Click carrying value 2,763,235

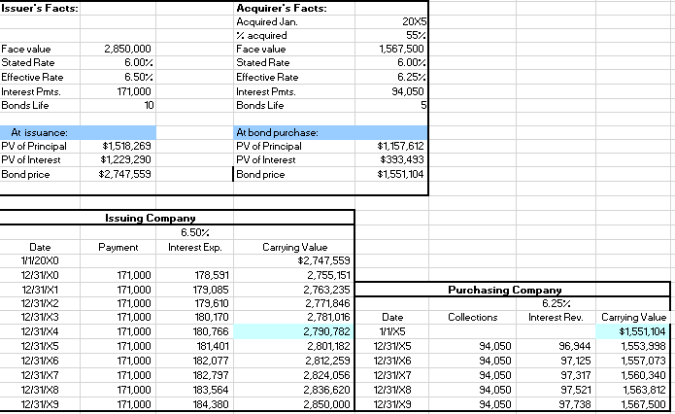pos(326,290)
